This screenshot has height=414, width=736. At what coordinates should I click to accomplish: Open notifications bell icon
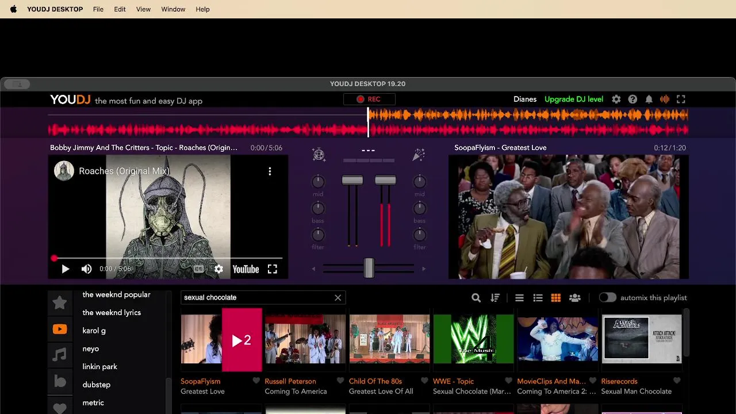[x=649, y=99]
